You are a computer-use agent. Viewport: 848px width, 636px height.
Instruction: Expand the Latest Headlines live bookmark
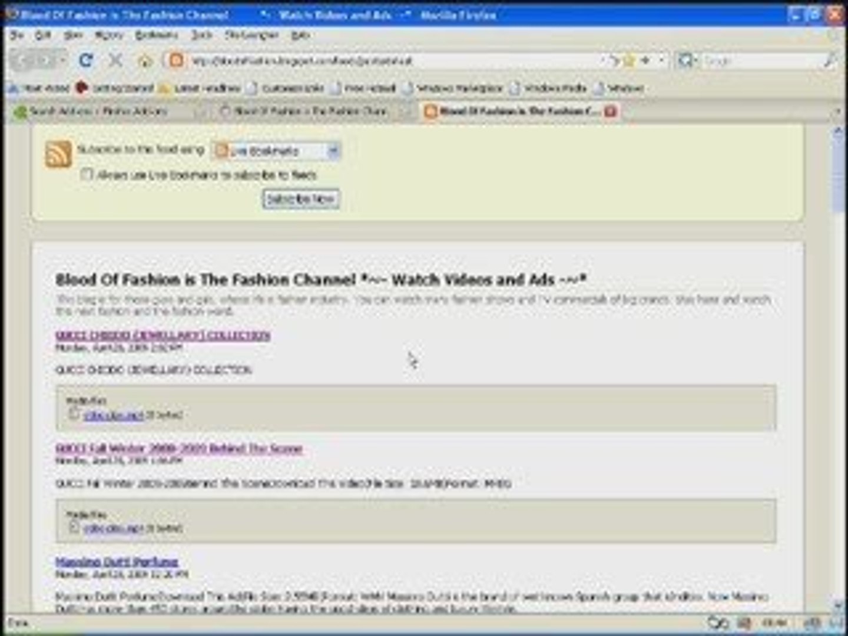pos(200,88)
